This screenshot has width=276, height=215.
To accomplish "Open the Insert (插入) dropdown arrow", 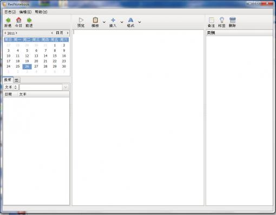I will point(122,22).
